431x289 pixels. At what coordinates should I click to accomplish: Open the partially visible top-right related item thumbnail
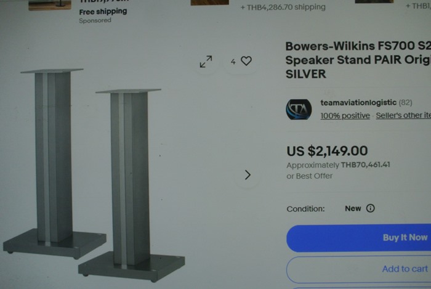374,1
